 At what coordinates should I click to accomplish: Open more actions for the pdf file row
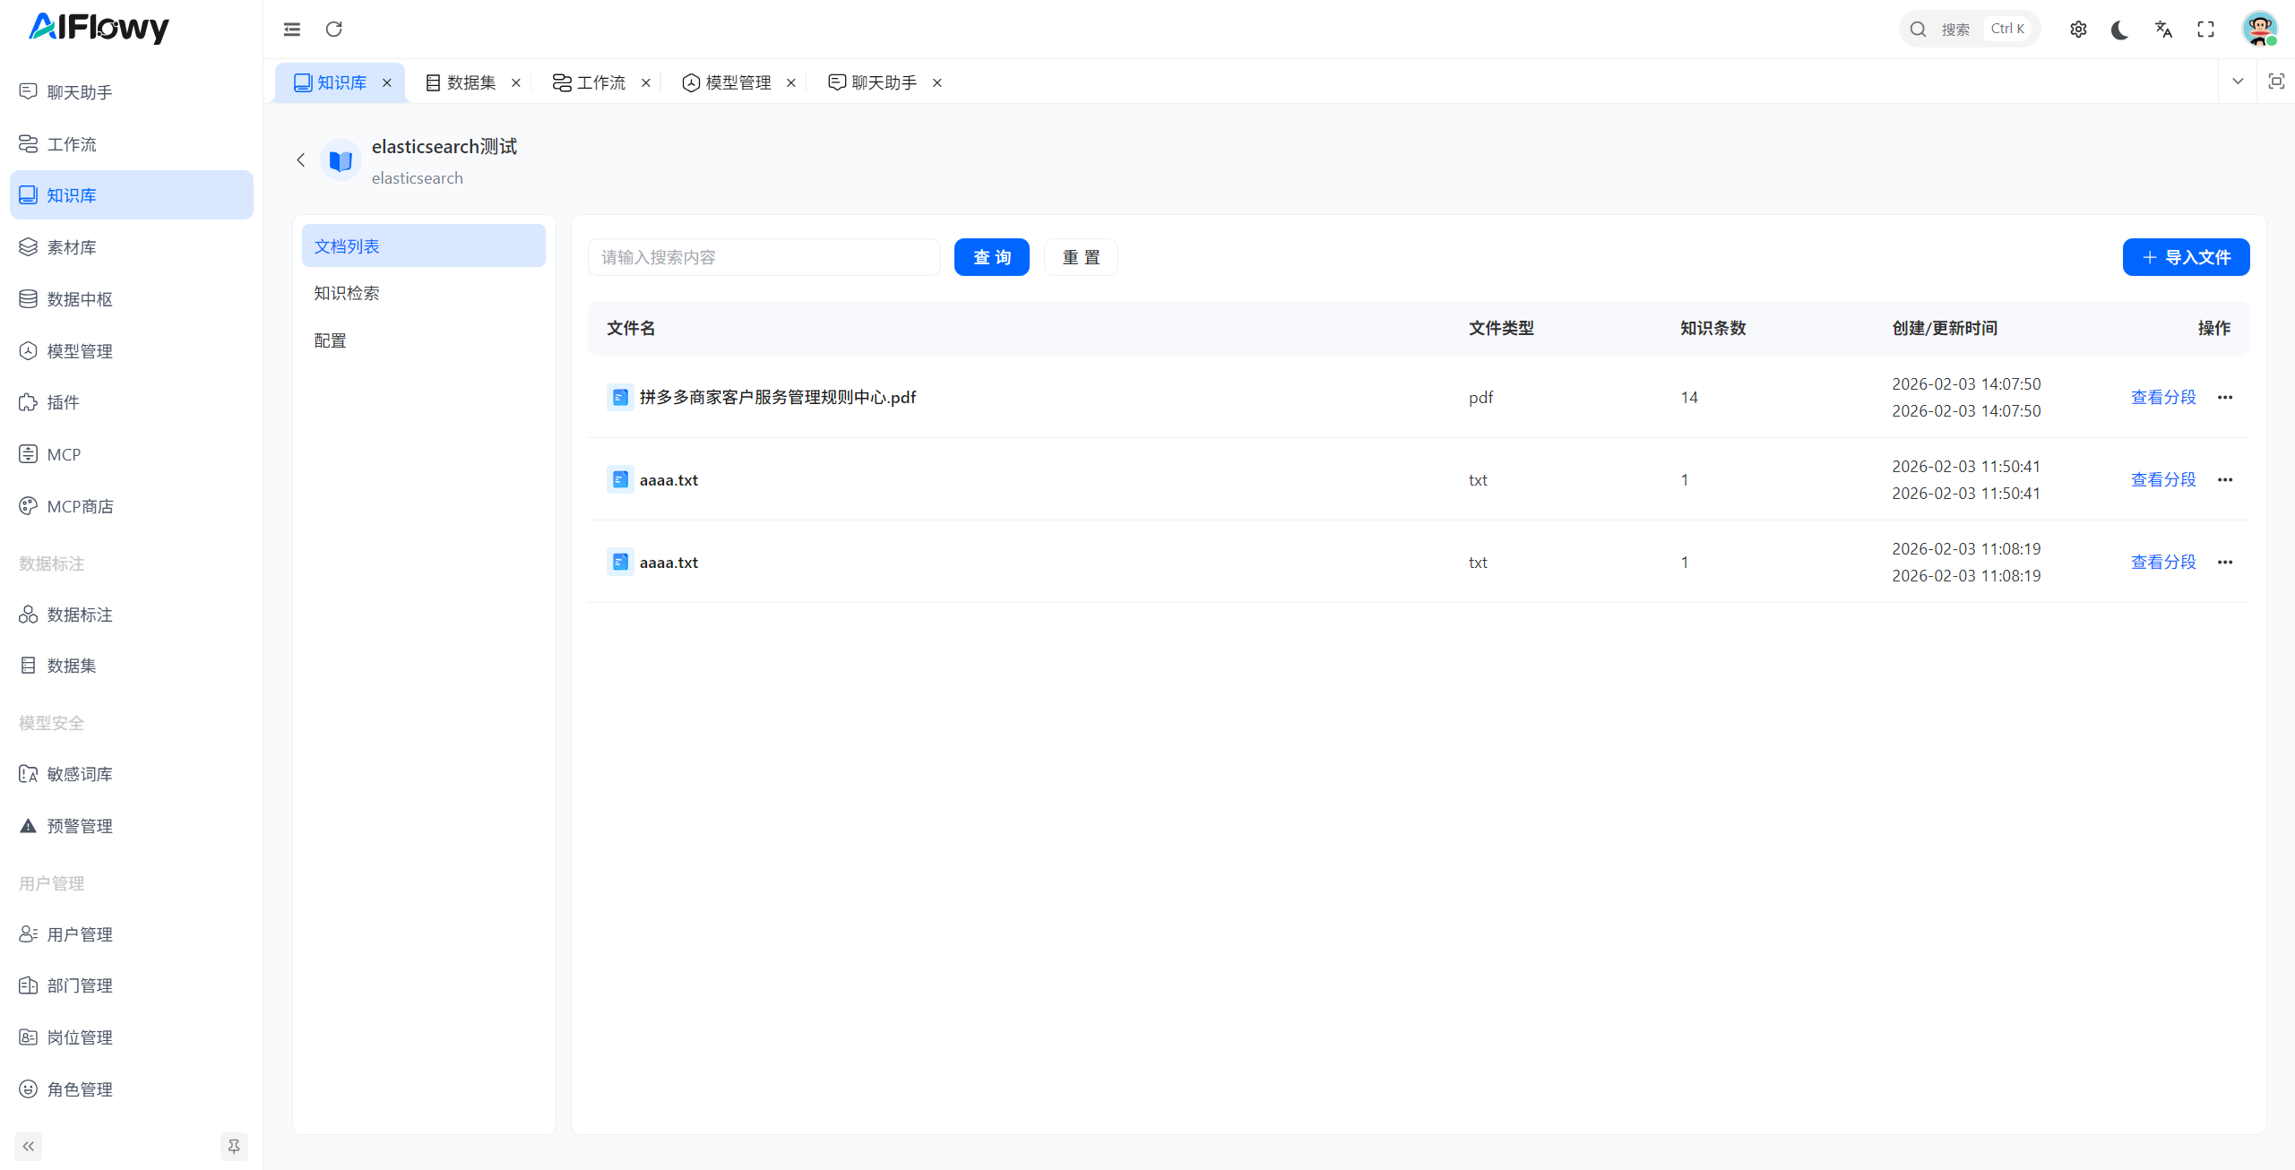coord(2225,397)
